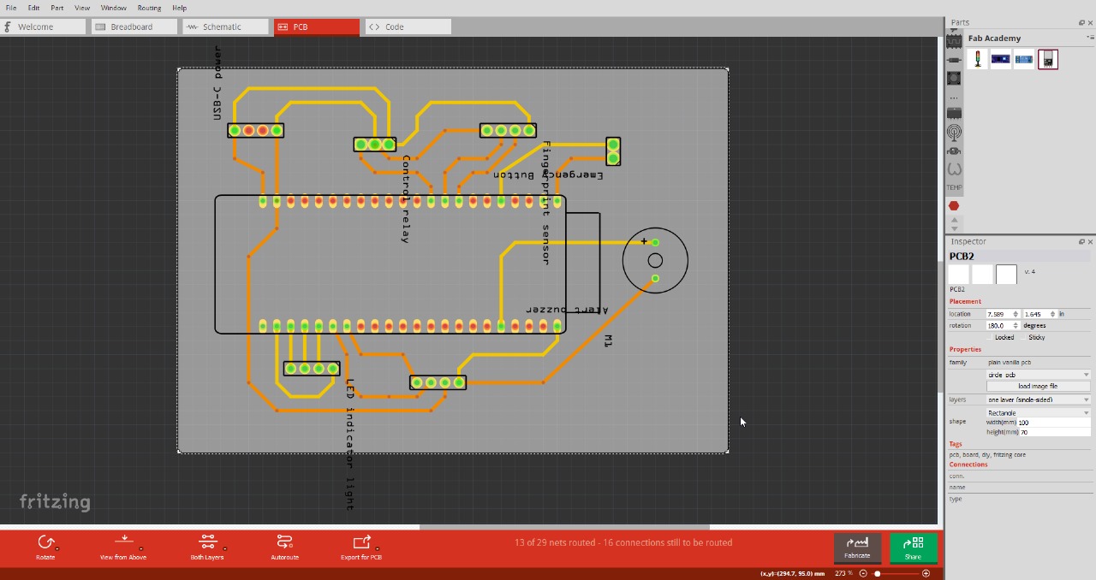Screen dimensions: 1096x580
Task: Click the third PCB view thumbnail in Inspector
Action: pyautogui.click(x=1006, y=274)
